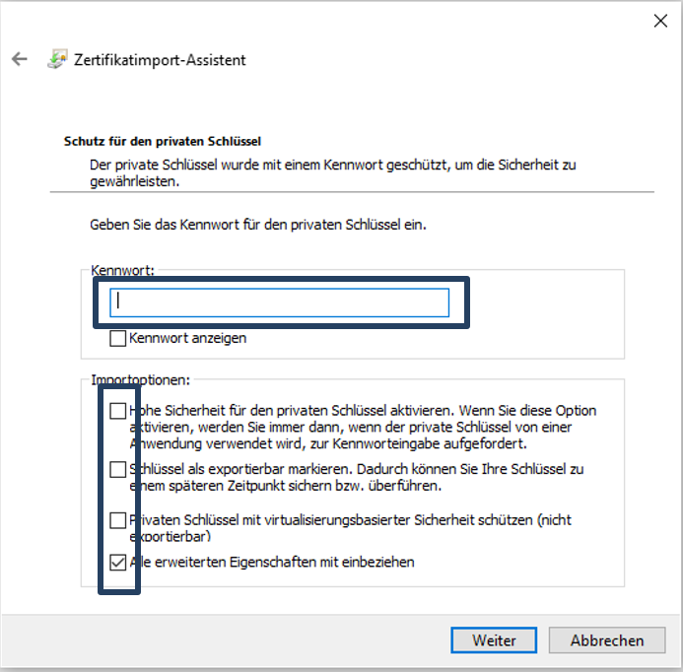Focus the Kennwort password input field
683x672 pixels.
click(280, 302)
